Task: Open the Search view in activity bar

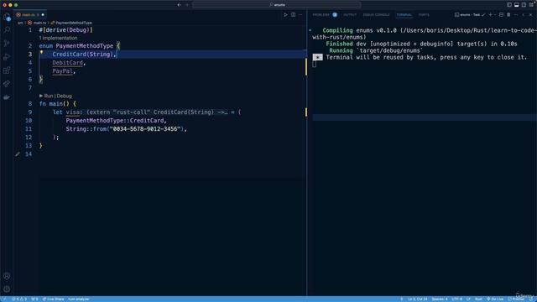Action: (7, 30)
